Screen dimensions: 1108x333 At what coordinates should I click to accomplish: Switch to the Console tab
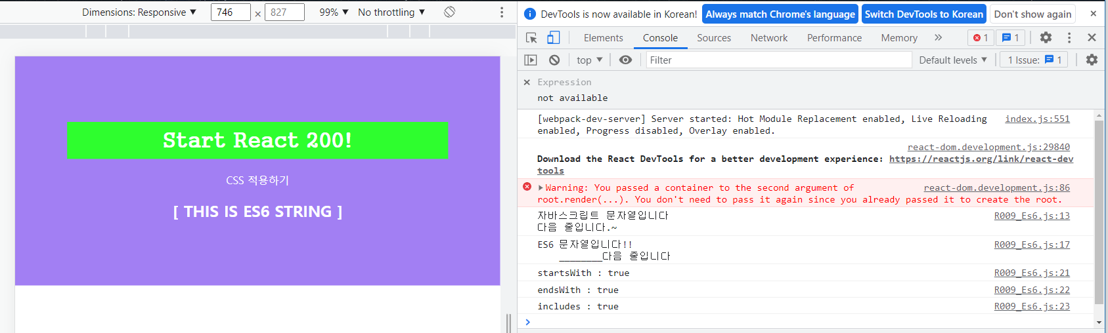(660, 38)
